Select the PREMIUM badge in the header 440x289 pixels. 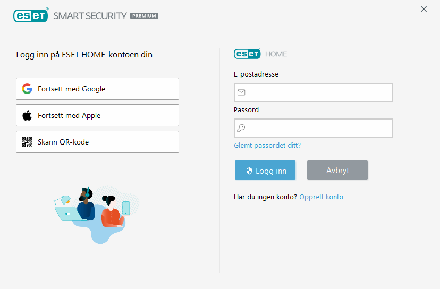(x=144, y=16)
